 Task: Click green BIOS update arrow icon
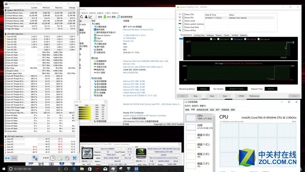click(105, 17)
